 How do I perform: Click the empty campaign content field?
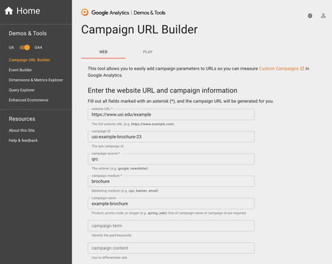(x=171, y=248)
